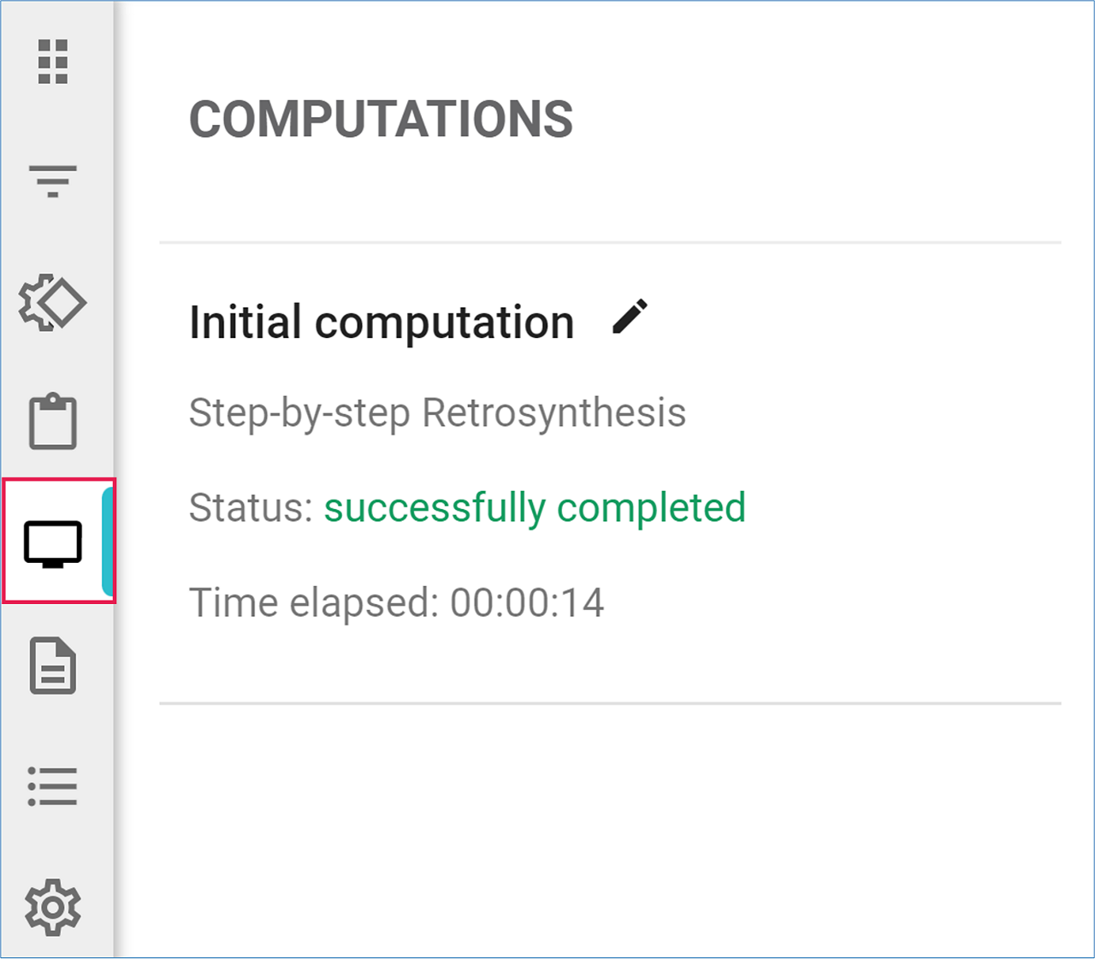Click the teal active indicator bar
Screen dimensions: 1095x959
[108, 541]
